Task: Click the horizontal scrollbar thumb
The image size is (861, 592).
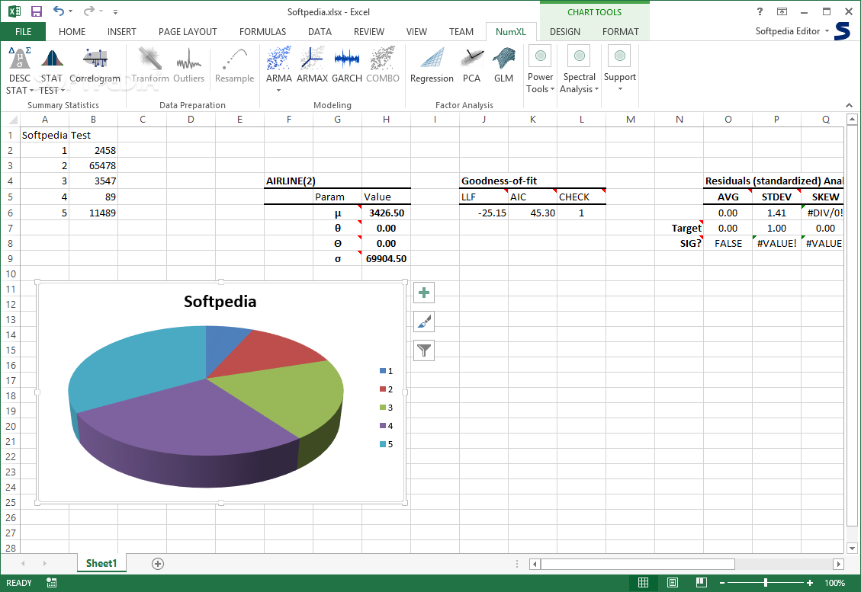Action: click(x=638, y=564)
